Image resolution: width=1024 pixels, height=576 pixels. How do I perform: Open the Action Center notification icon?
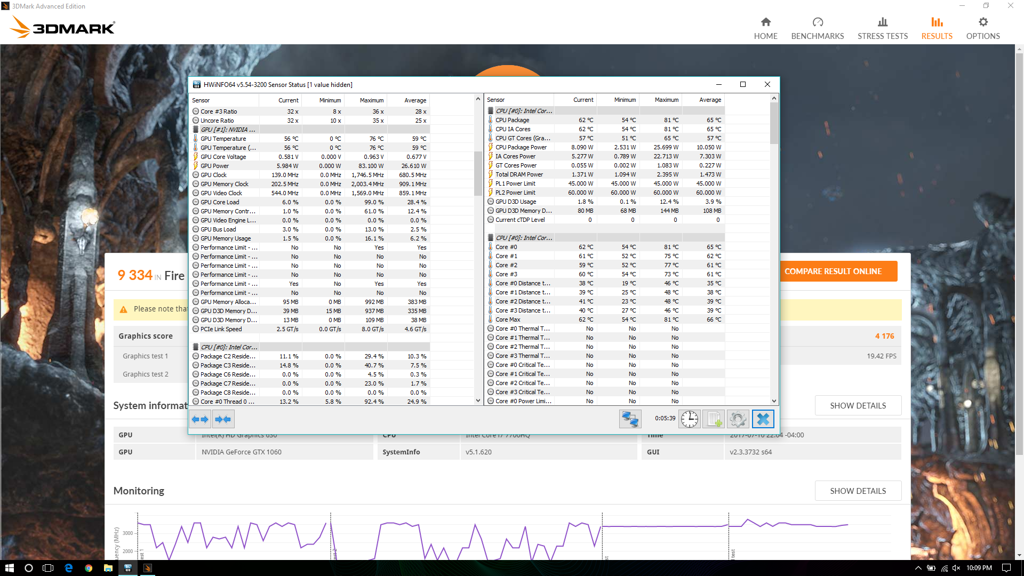[1006, 568]
